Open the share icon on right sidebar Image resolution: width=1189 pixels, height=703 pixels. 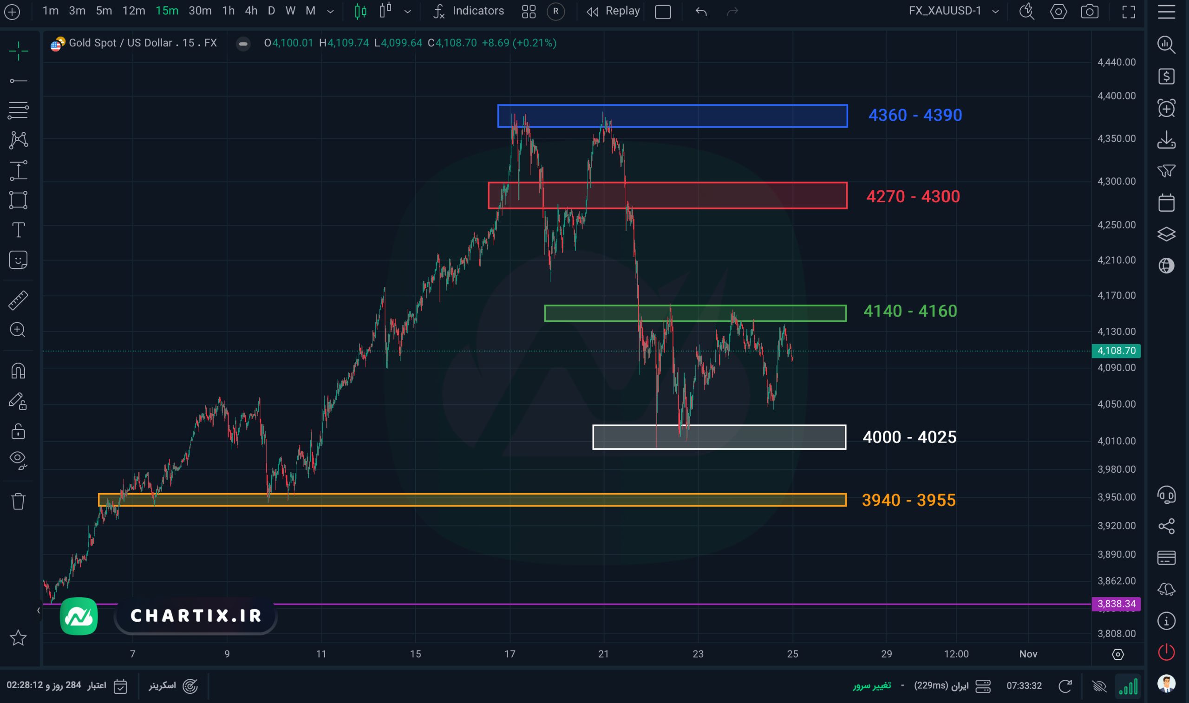click(1166, 526)
